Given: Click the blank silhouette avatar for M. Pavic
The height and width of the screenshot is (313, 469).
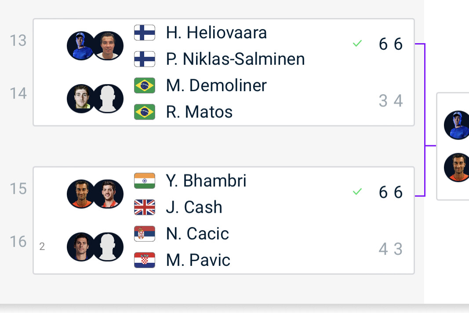Looking at the screenshot, I should [108, 247].
